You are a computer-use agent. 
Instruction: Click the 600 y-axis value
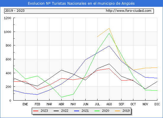pos(8,59)
